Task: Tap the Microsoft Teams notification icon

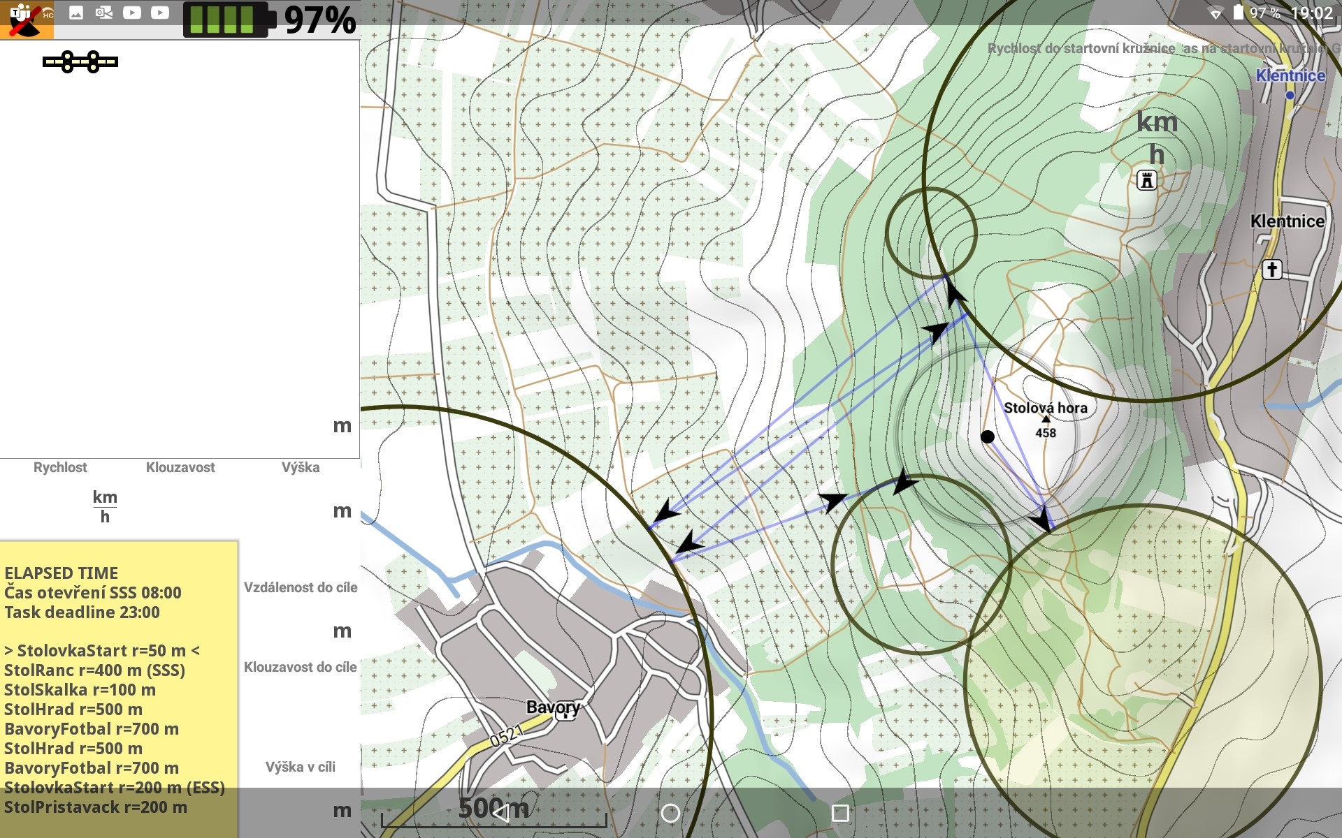Action: point(20,12)
